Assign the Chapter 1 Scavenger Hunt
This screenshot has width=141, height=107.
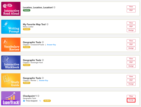[131, 66]
